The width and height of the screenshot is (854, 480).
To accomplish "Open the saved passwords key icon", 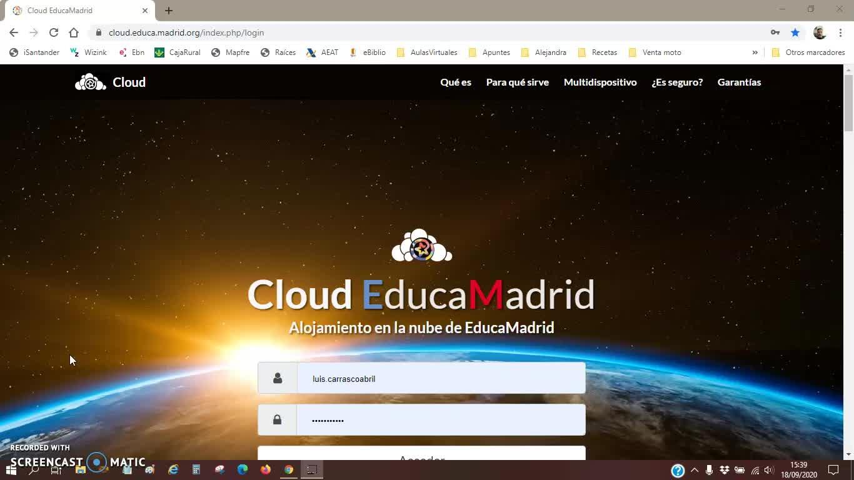I will click(x=775, y=32).
